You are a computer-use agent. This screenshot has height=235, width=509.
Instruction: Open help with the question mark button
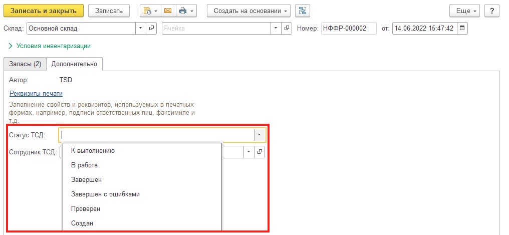(492, 11)
